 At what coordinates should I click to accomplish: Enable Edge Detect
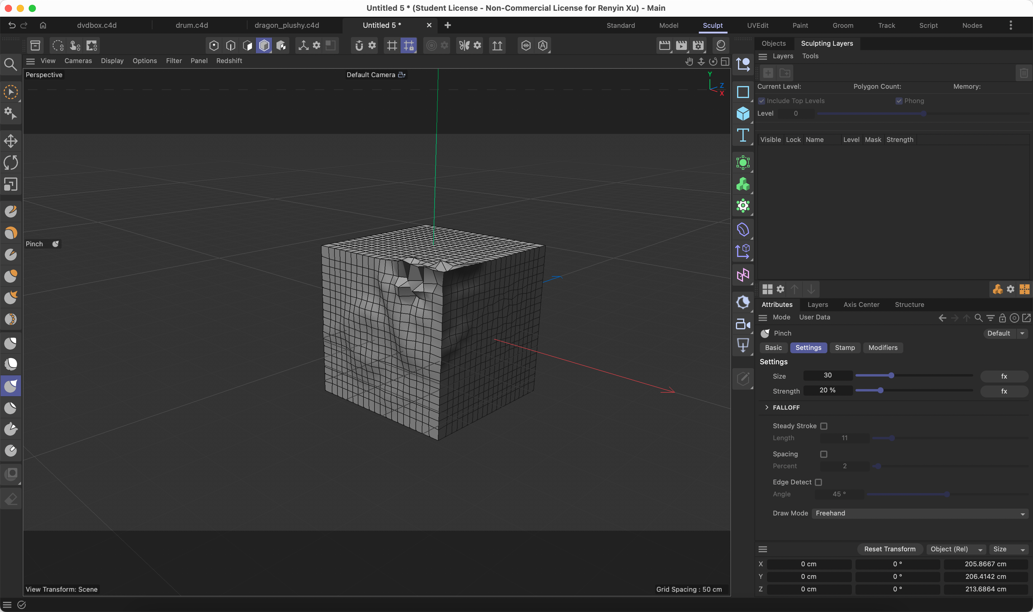click(819, 482)
